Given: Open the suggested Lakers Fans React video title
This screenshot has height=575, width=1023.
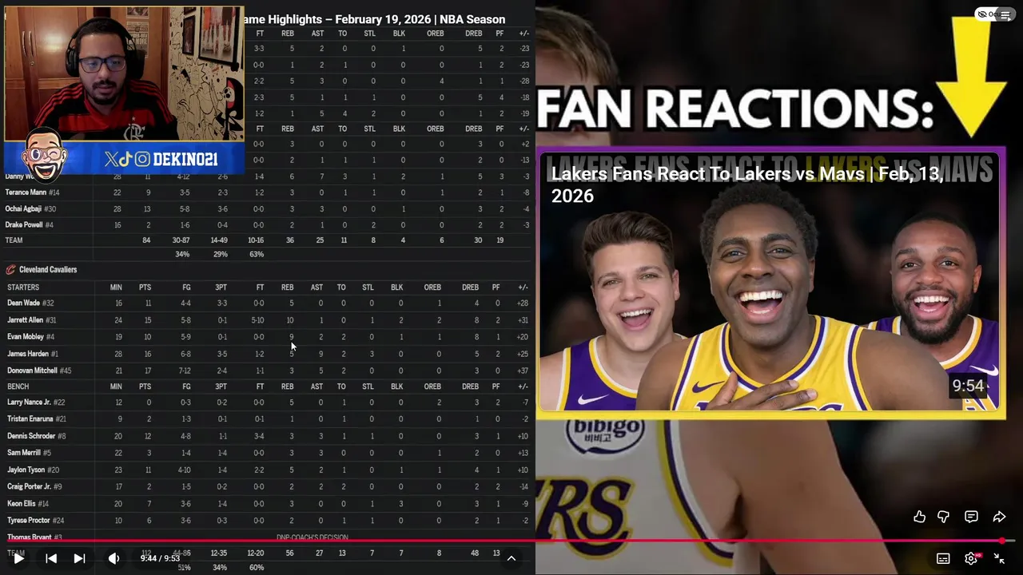Looking at the screenshot, I should (x=747, y=184).
